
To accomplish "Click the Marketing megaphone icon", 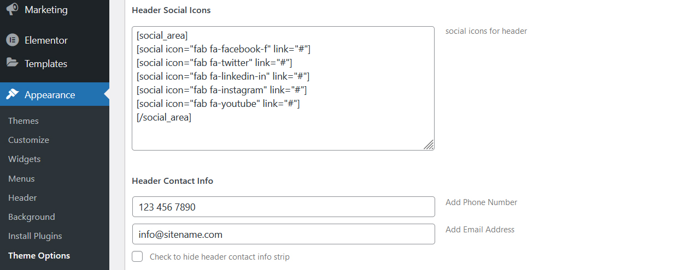I will pyautogui.click(x=12, y=10).
